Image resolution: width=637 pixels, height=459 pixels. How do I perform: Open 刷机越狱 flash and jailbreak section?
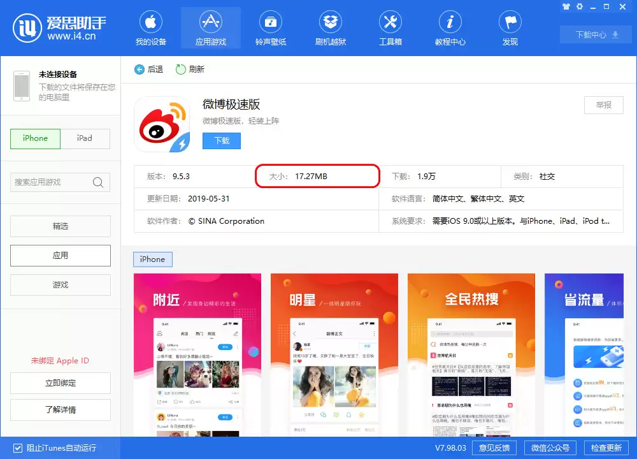pos(330,22)
